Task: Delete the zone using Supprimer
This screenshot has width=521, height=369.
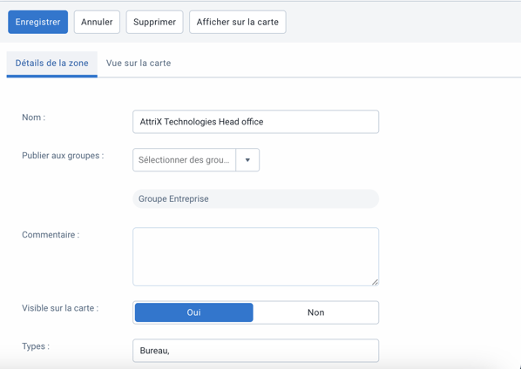Action: point(154,23)
